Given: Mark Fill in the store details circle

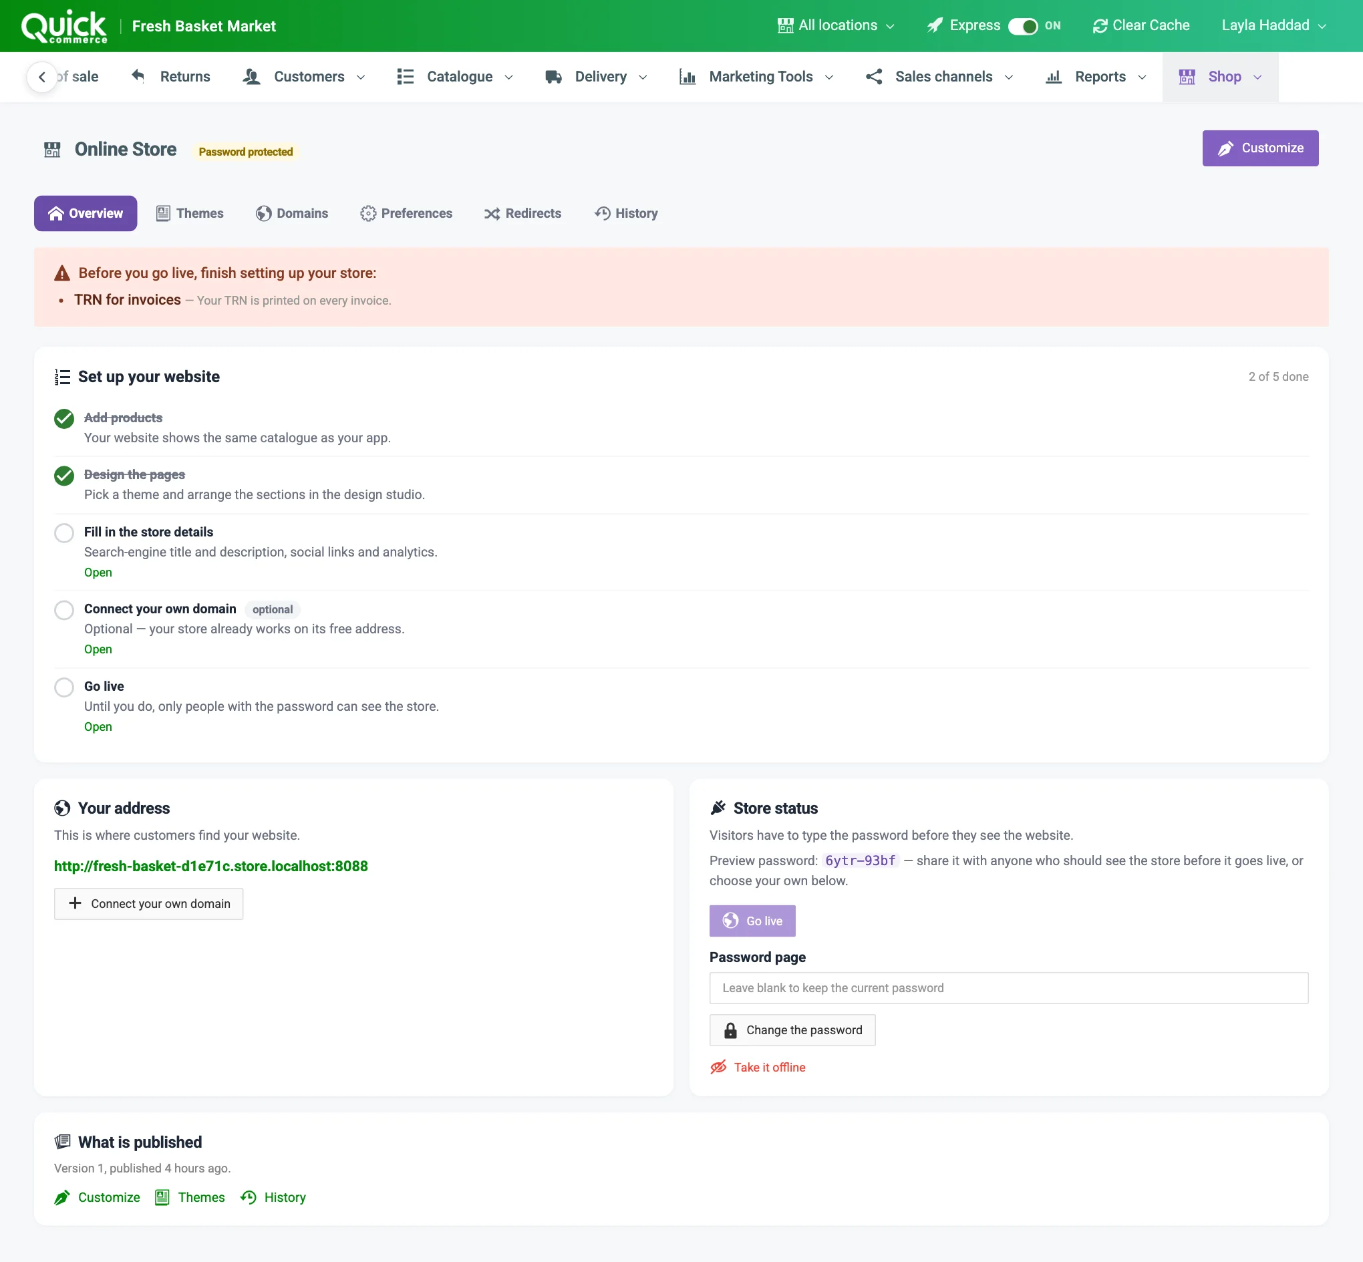Looking at the screenshot, I should 64,532.
